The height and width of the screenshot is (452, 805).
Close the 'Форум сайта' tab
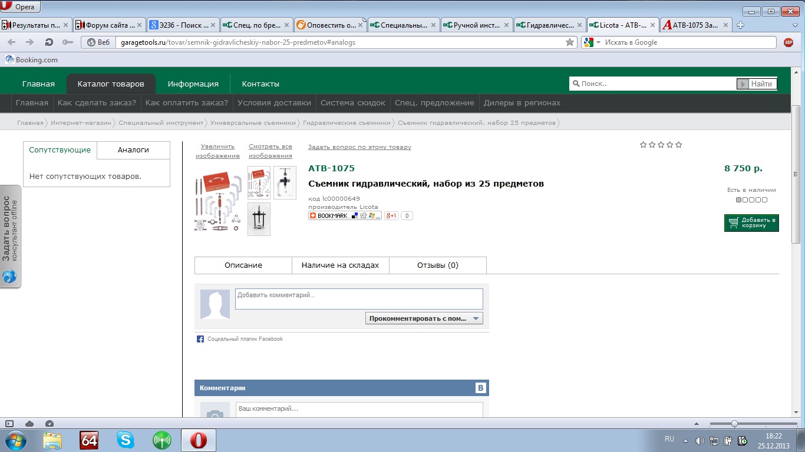point(139,25)
